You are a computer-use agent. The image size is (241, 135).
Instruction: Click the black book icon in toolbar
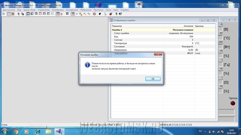click(x=100, y=14)
